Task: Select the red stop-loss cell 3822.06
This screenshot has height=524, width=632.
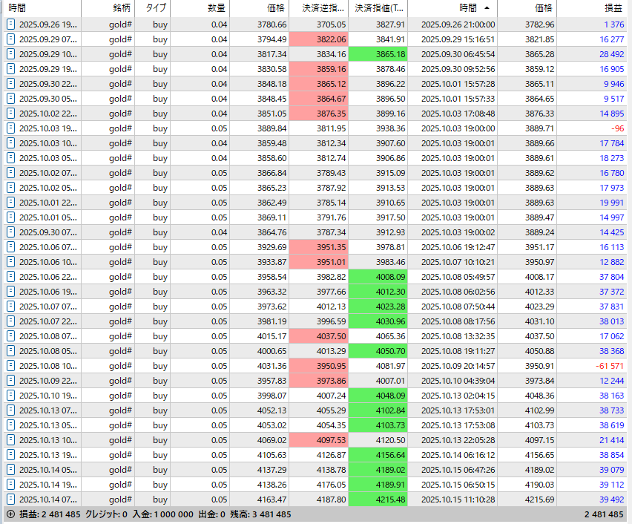Action: pyautogui.click(x=318, y=39)
